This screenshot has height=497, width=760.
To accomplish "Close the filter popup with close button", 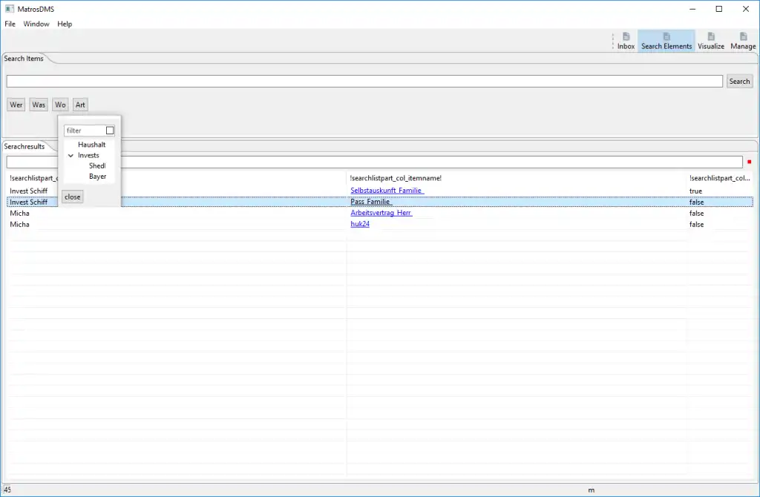I will click(72, 197).
